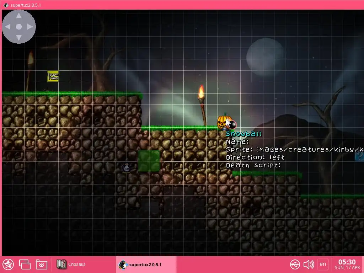Screen dimensions: 364x273
Task: Select the dark object labeled 100
Action: 127,166
